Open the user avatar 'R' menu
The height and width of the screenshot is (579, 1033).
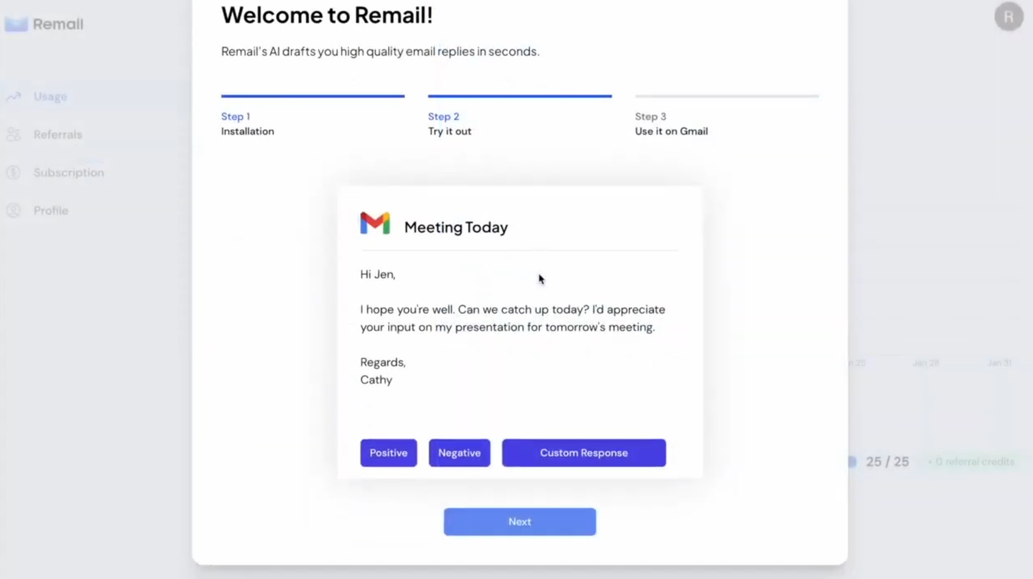[x=1009, y=17]
